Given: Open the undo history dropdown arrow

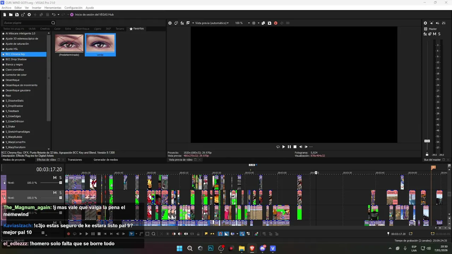Looking at the screenshot, I should pos(58,14).
